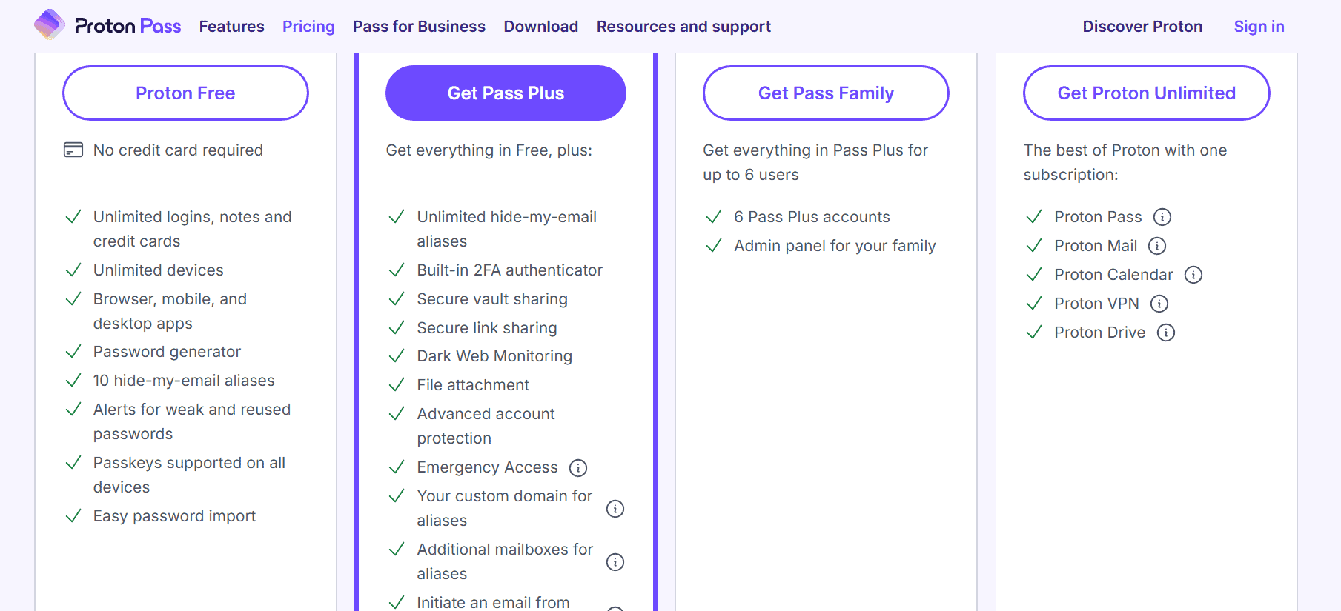
Task: Go to the Pricing page
Action: 308,27
